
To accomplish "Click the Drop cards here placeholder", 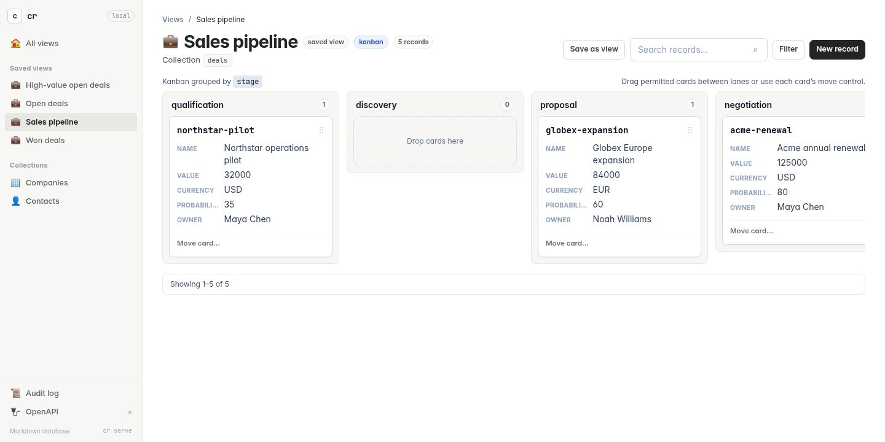I will tap(435, 141).
